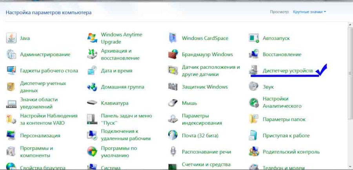Click the Windows Anytime Upgrade icon

[92, 38]
